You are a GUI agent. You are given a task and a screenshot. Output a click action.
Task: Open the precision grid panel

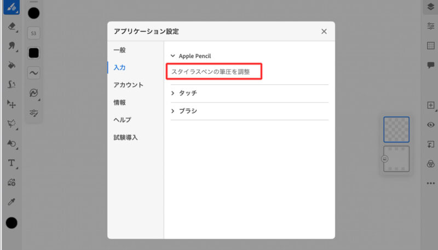click(x=431, y=45)
